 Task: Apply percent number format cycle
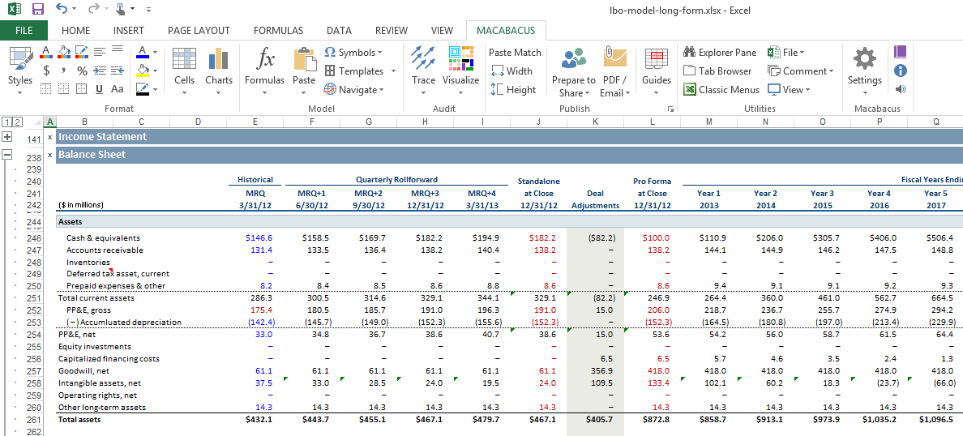[x=82, y=71]
